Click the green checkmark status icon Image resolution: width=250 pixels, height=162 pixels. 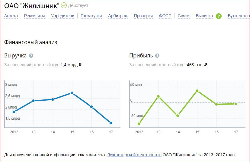pyautogui.click(x=64, y=5)
